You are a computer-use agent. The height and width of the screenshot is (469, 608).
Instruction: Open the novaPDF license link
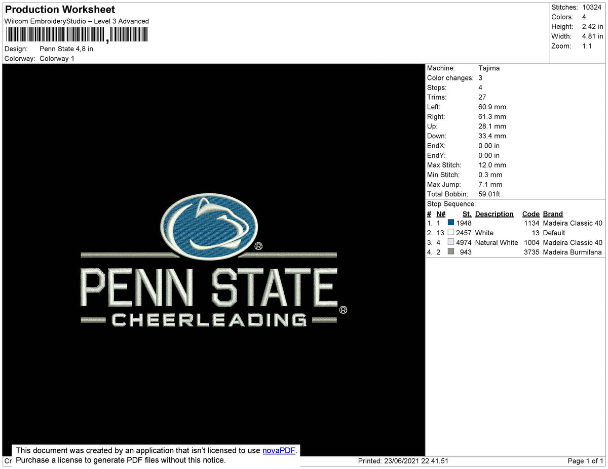coord(278,450)
